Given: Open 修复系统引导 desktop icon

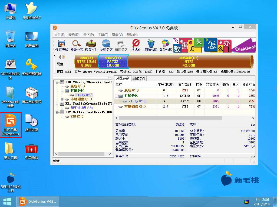Looking at the screenshot, I should (31, 95).
